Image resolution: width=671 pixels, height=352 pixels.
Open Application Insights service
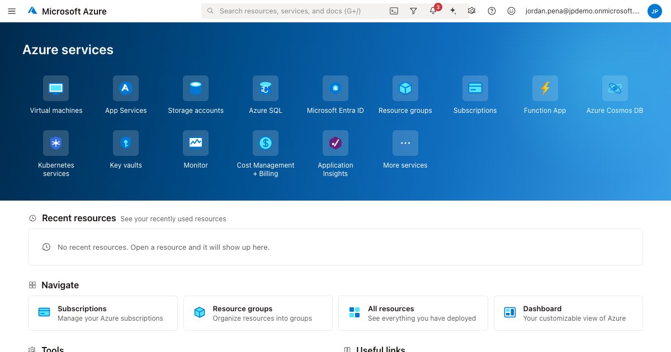tap(335, 154)
